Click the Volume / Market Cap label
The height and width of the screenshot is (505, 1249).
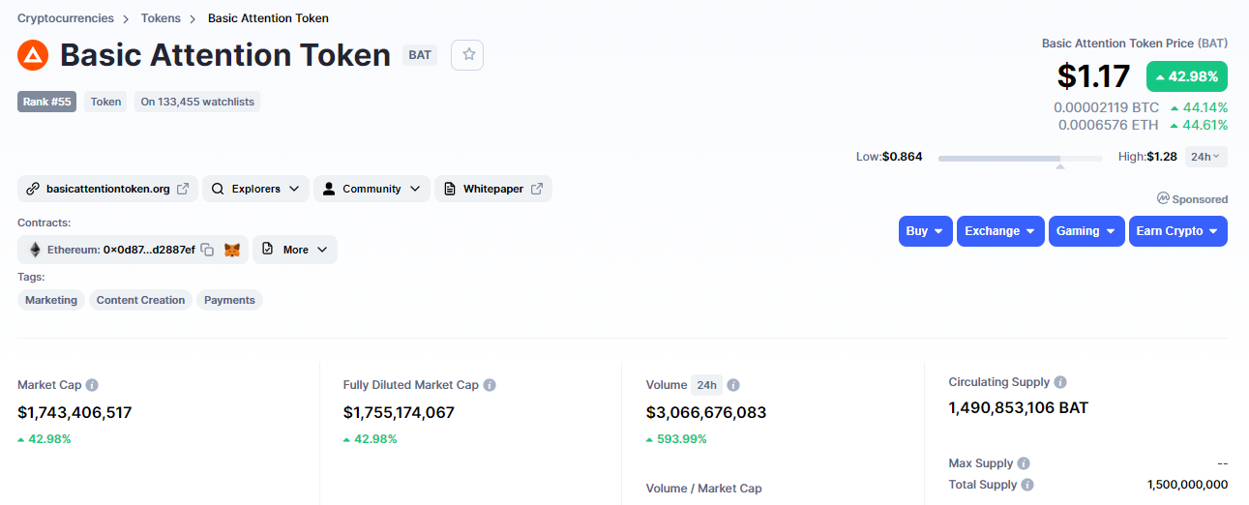(x=704, y=489)
